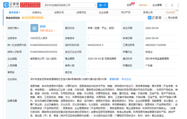The width and height of the screenshot is (187, 119).
Task: Open the 企业发展 tab
Action: pyautogui.click(x=103, y=12)
